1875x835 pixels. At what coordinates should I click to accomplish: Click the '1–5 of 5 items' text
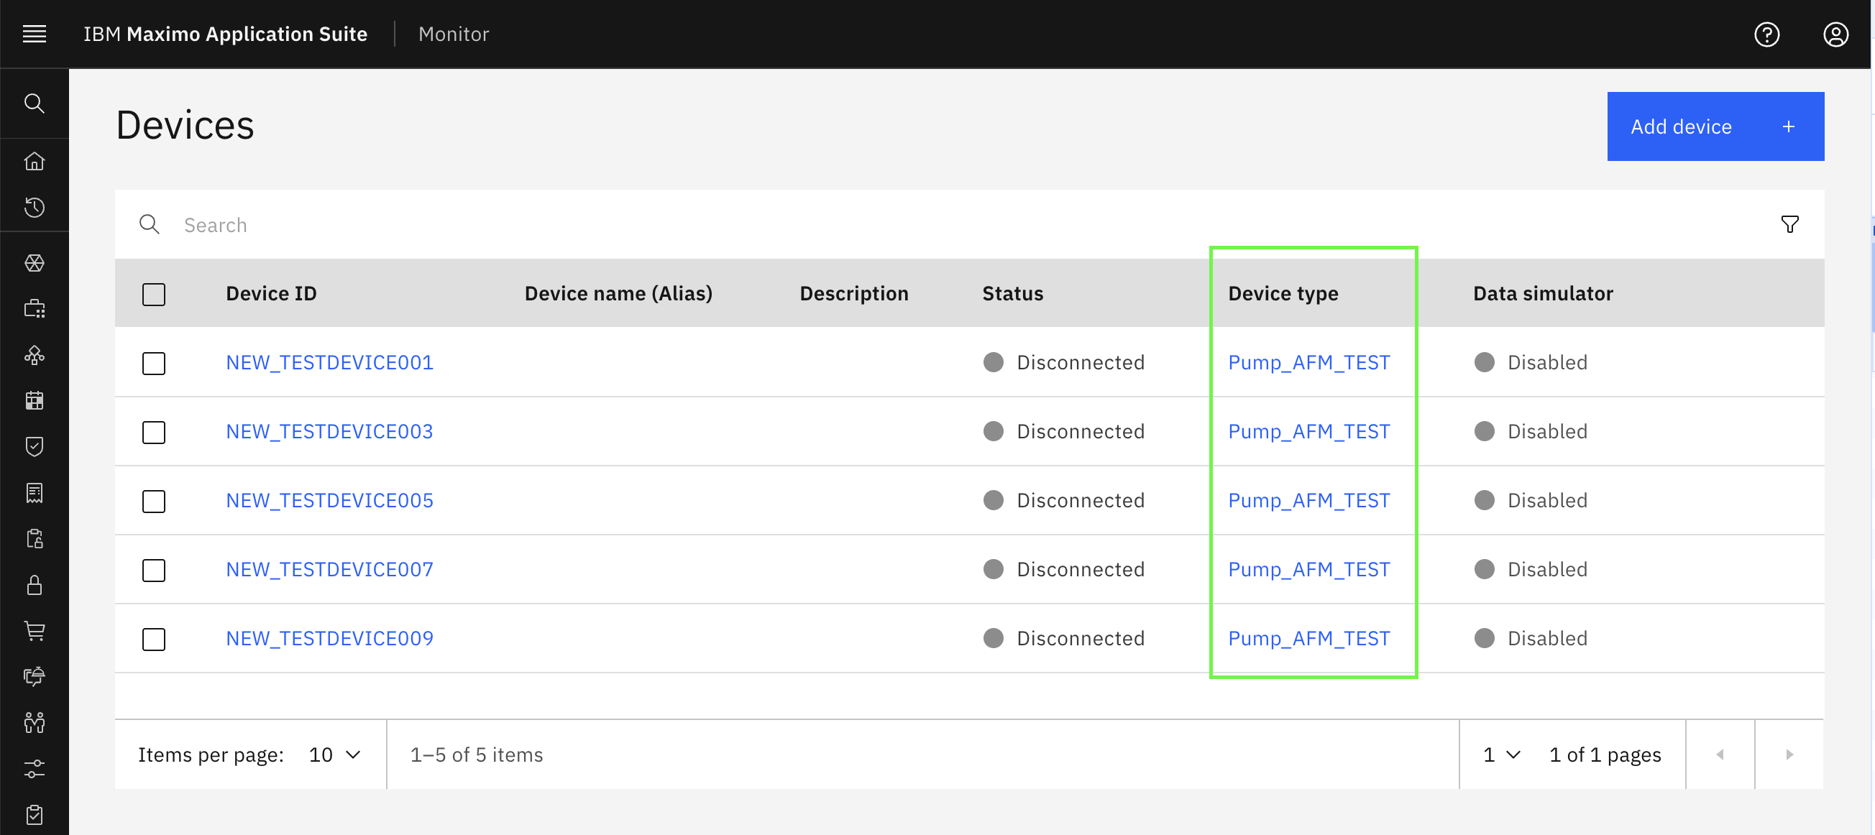tap(477, 755)
